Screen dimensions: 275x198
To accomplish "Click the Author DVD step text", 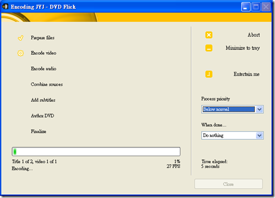I will (x=43, y=116).
